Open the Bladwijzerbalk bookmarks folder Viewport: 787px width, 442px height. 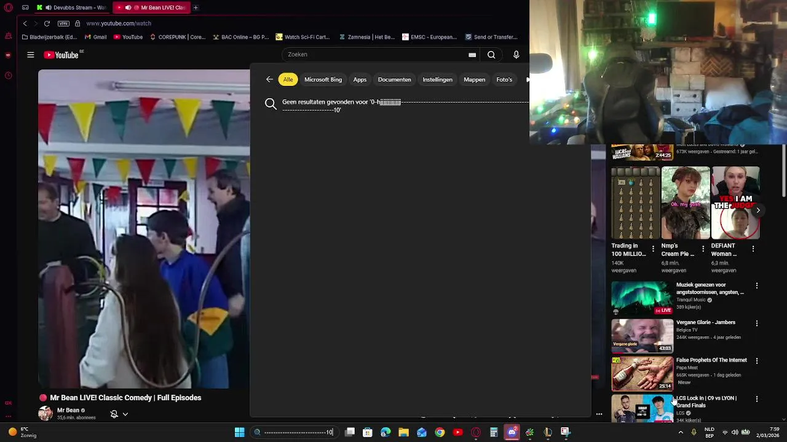tap(49, 37)
